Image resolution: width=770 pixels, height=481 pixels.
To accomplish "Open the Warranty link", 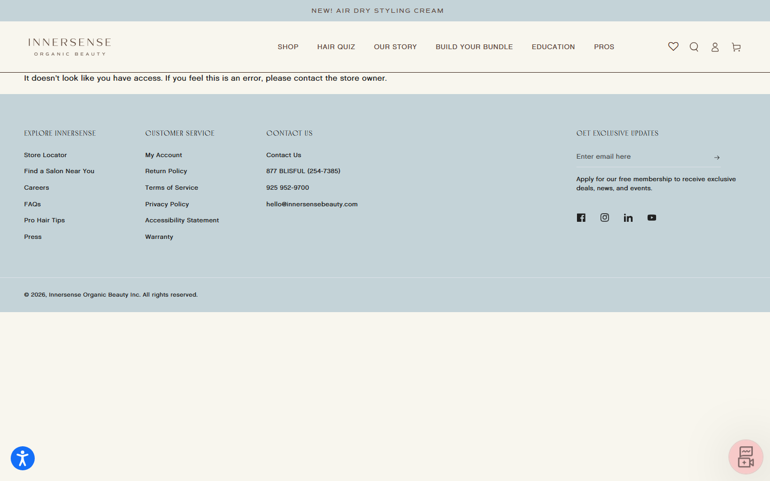I will (159, 237).
